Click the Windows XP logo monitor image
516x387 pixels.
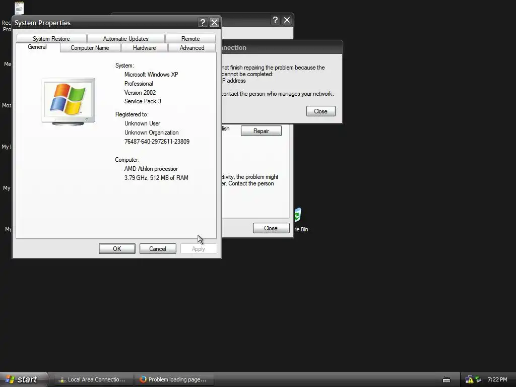pyautogui.click(x=69, y=101)
